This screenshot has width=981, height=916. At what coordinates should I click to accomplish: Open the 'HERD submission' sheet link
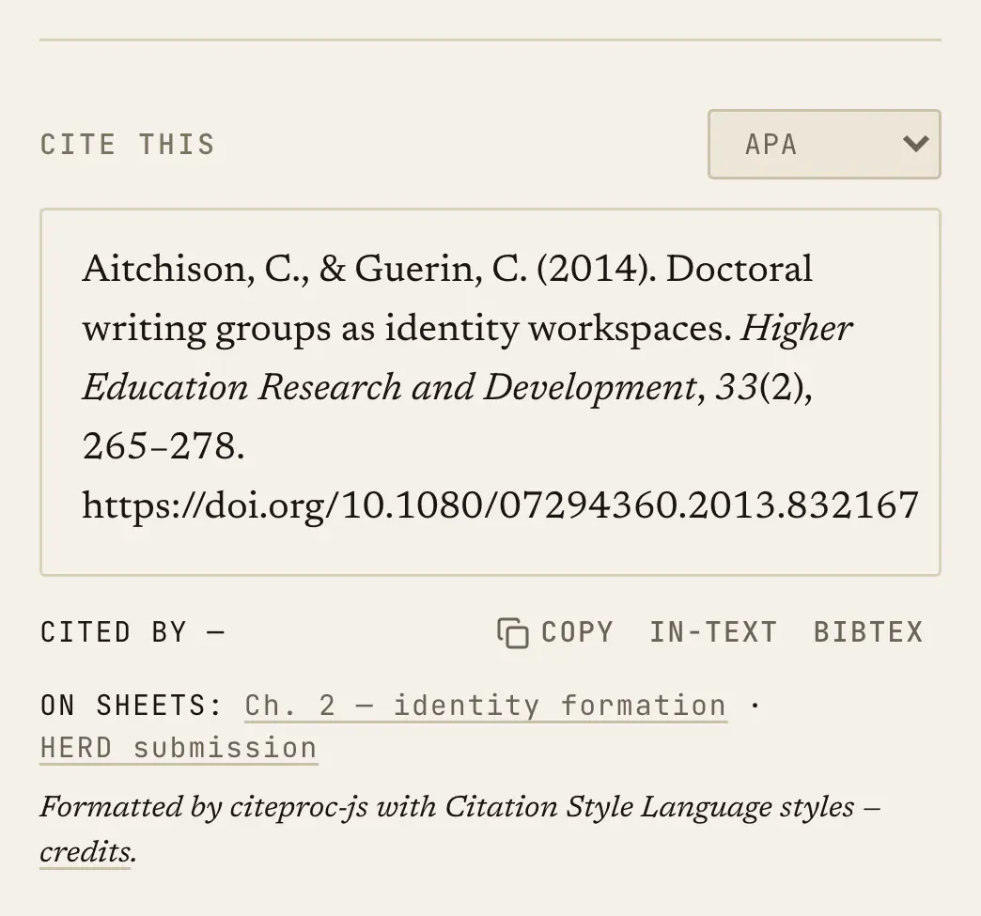[179, 749]
